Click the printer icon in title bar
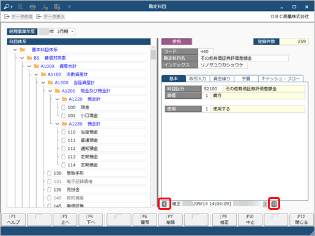This screenshot has width=315, height=236. point(32,7)
